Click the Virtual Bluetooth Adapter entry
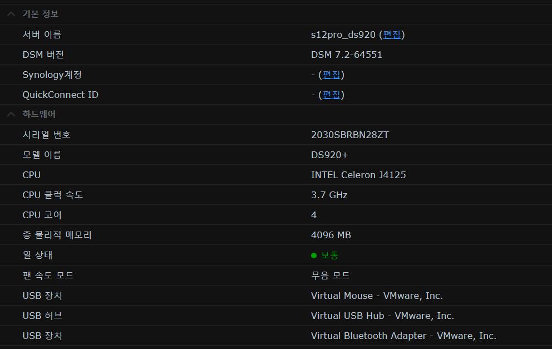This screenshot has height=349, width=552. pos(403,336)
